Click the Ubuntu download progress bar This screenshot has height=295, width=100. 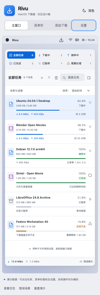(51, 110)
